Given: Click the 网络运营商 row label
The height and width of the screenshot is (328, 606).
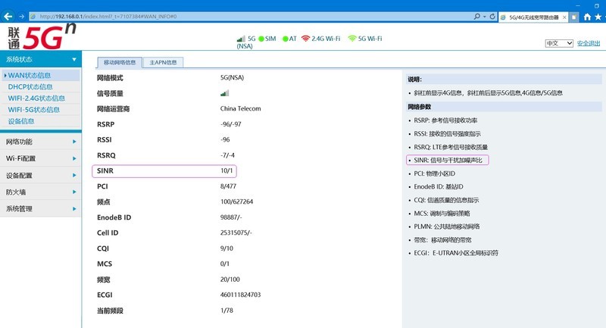Looking at the screenshot, I should [113, 109].
